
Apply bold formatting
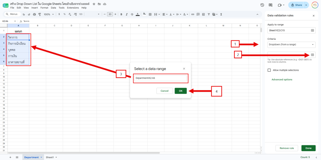point(121,14)
